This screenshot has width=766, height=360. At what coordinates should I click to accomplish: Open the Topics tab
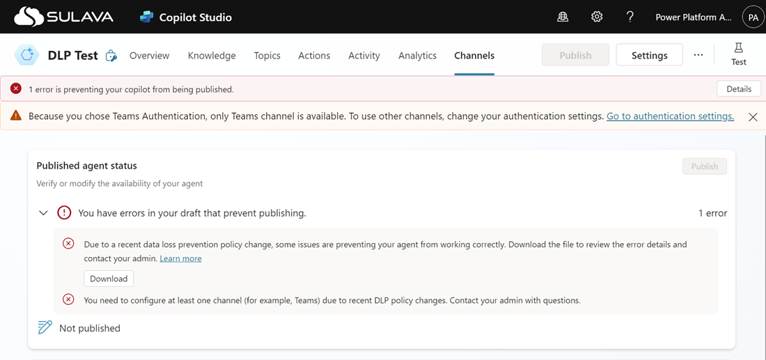coord(267,56)
